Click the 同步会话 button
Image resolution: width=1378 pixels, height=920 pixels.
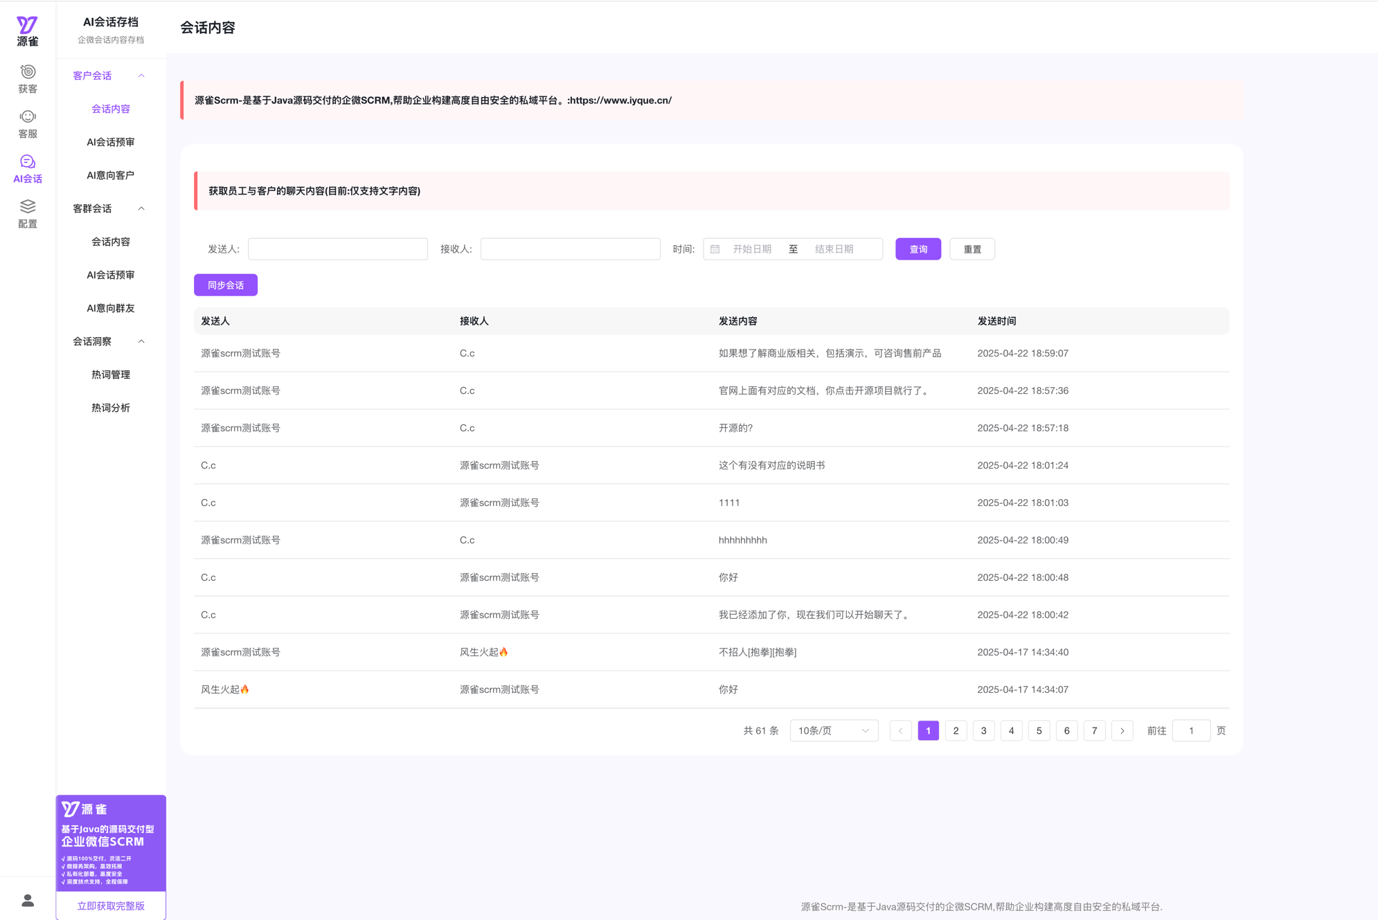tap(226, 285)
